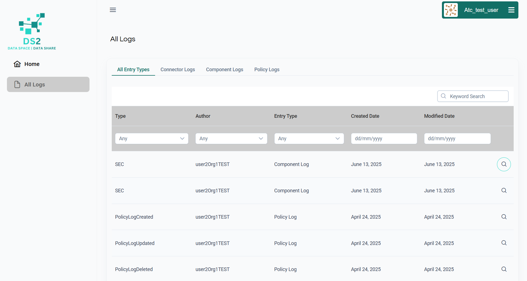Viewport: 527px width, 281px height.
Task: Click the Created Date filter field
Action: coord(384,139)
